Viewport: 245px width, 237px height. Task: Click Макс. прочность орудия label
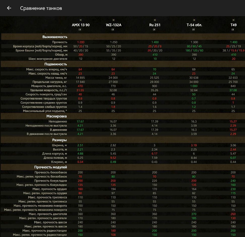[50, 189]
